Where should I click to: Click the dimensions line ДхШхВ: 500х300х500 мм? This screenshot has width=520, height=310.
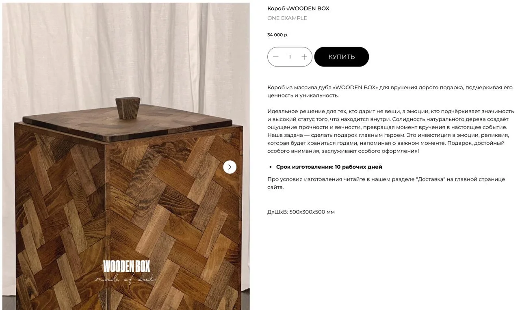point(301,212)
